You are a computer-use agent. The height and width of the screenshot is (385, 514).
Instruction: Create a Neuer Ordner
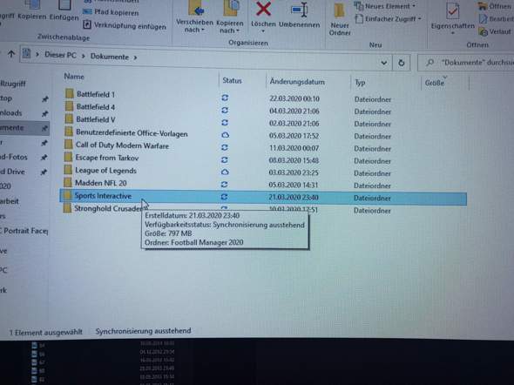pyautogui.click(x=340, y=20)
